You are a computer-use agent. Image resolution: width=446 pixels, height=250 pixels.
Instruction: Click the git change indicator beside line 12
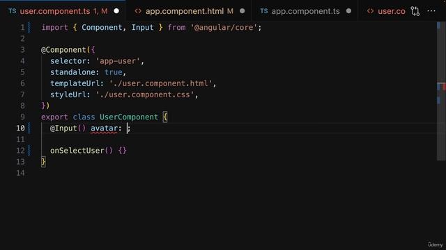pos(29,151)
